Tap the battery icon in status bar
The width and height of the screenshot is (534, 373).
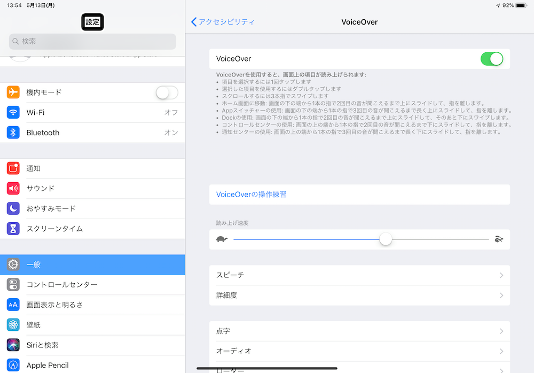(x=521, y=5)
